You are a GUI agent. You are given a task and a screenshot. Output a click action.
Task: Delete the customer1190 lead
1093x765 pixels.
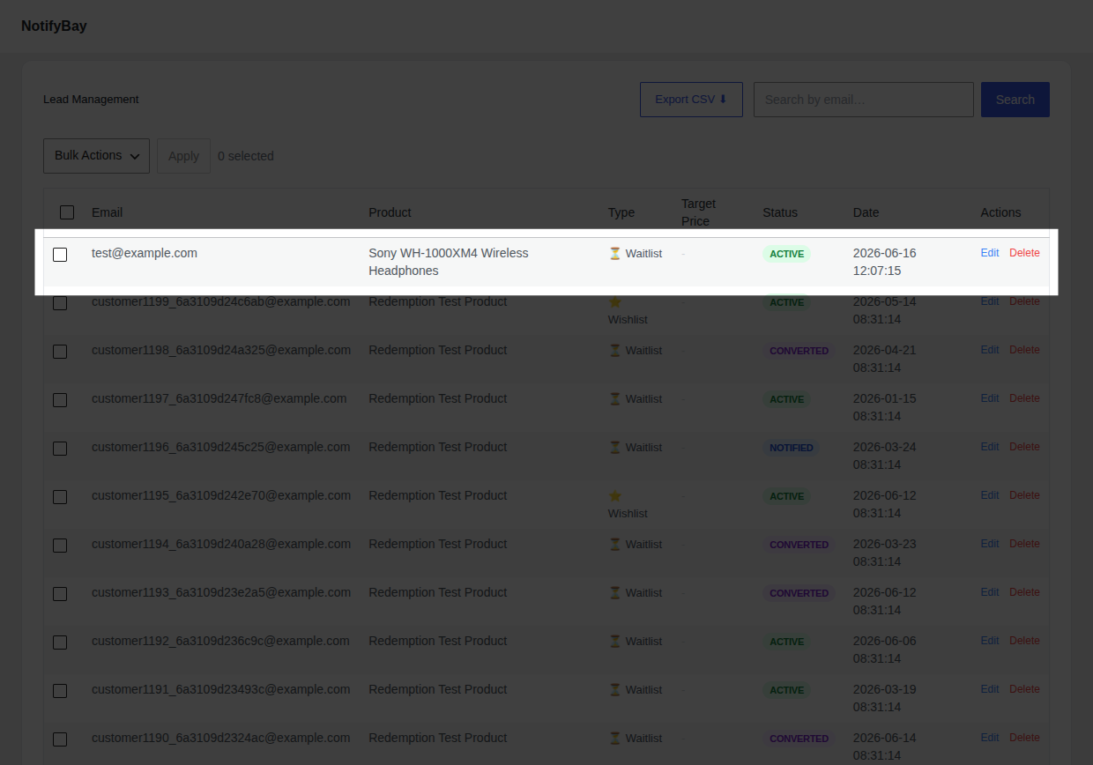1024,738
